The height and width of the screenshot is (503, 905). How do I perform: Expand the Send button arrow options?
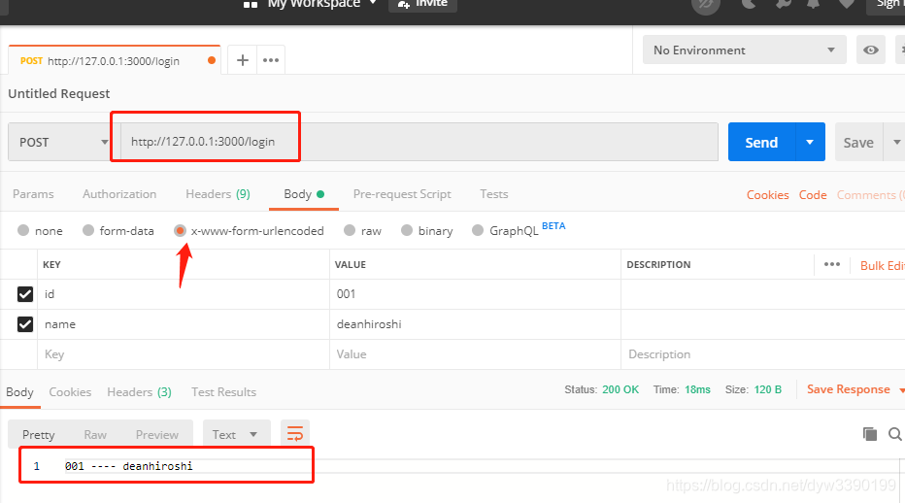(x=810, y=142)
